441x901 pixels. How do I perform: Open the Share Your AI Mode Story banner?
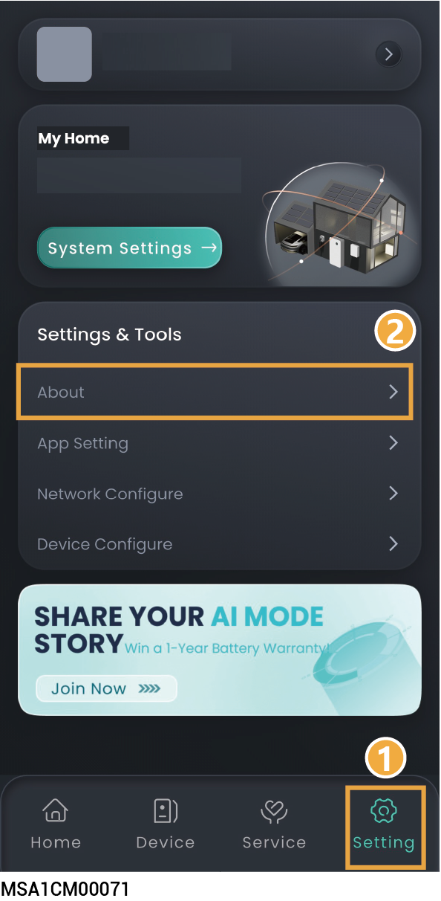click(x=220, y=650)
